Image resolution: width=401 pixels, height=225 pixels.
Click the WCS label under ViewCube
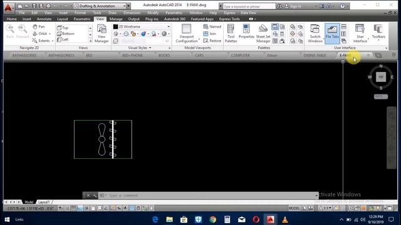pyautogui.click(x=381, y=96)
